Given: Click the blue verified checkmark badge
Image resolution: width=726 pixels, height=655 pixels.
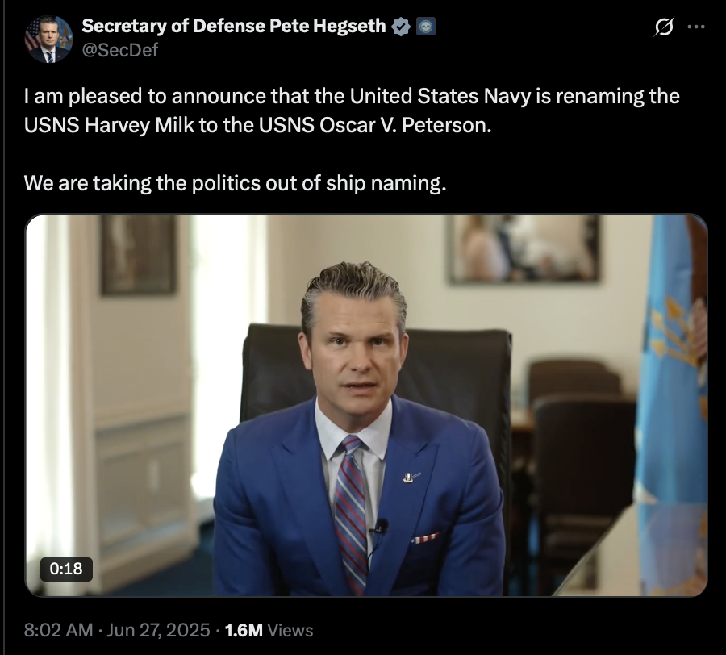Looking at the screenshot, I should click(x=400, y=27).
